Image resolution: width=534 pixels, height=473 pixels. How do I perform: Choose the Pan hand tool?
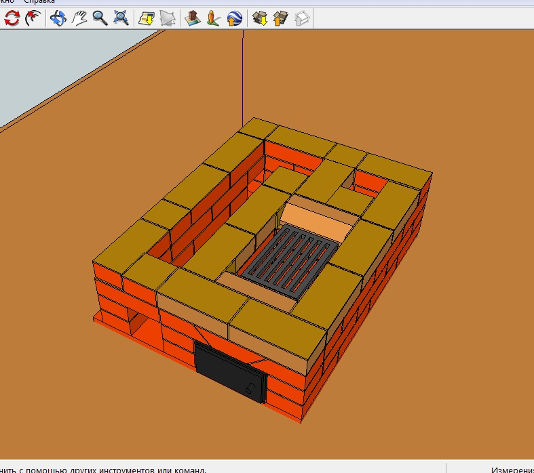[79, 18]
